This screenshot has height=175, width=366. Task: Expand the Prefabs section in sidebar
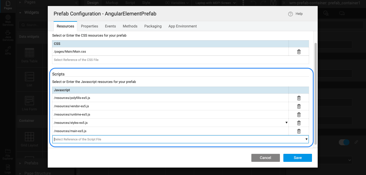(x=31, y=163)
